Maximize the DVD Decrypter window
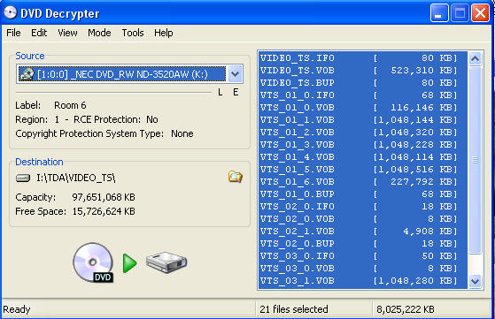The height and width of the screenshot is (319, 495). click(x=460, y=13)
